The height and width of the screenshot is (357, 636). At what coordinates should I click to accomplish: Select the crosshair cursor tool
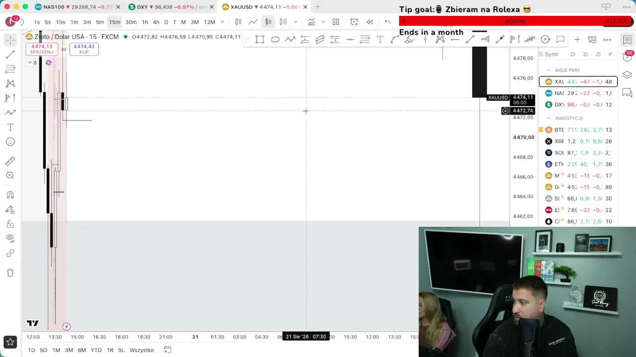(10, 40)
